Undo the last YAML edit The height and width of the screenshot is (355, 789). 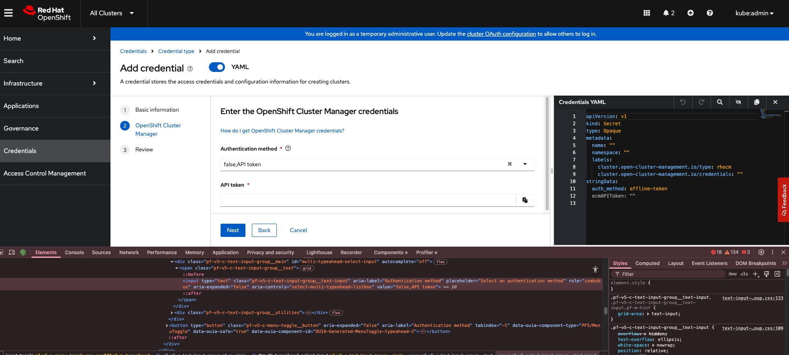click(683, 102)
